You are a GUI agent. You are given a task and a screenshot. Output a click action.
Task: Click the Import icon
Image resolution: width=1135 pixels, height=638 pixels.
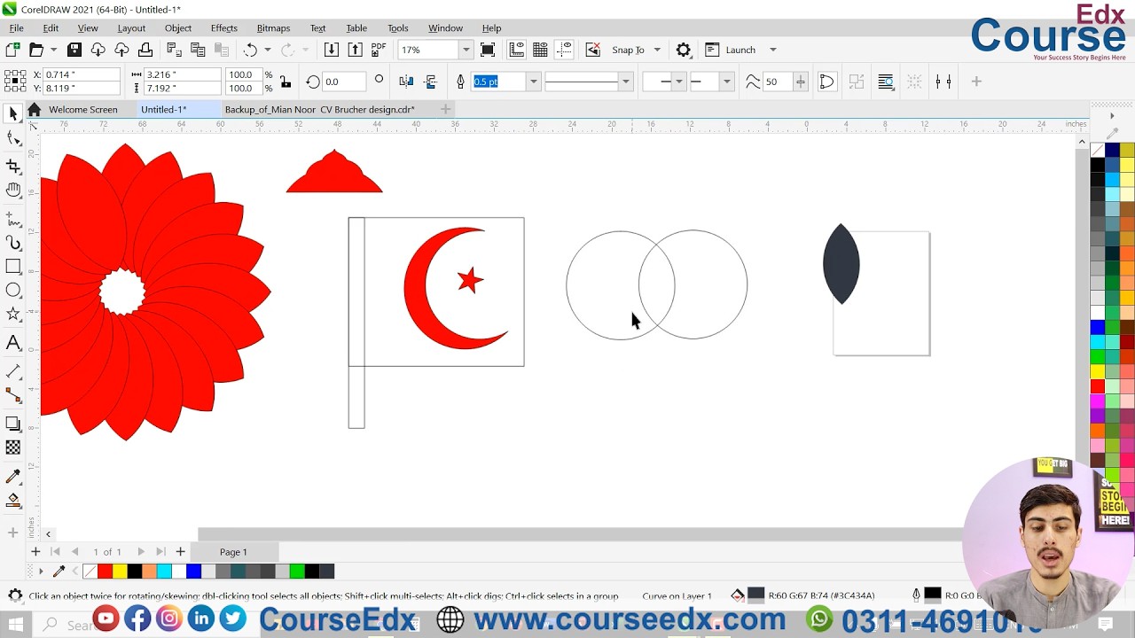331,50
